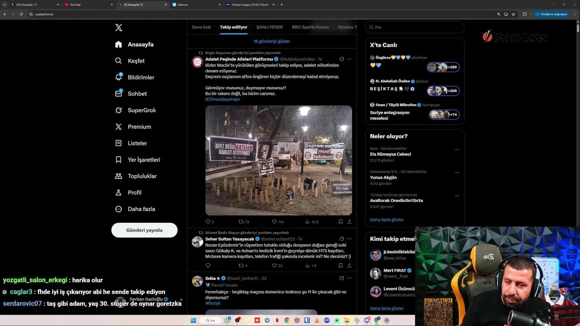Click the search box Ara
Viewport: 580px width, 326px height.
[x=415, y=27]
